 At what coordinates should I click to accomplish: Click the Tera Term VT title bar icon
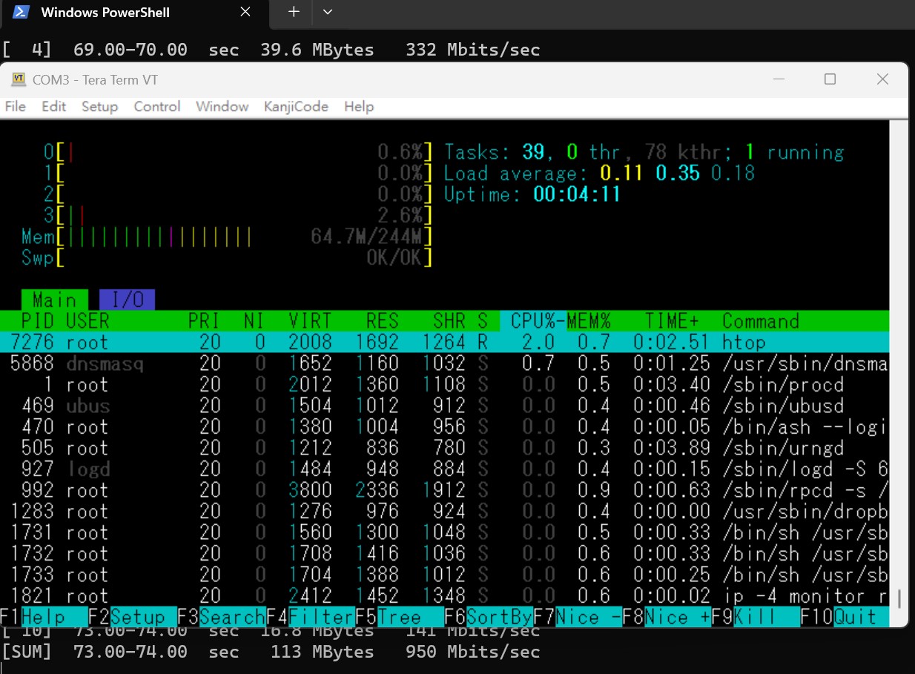[19, 80]
